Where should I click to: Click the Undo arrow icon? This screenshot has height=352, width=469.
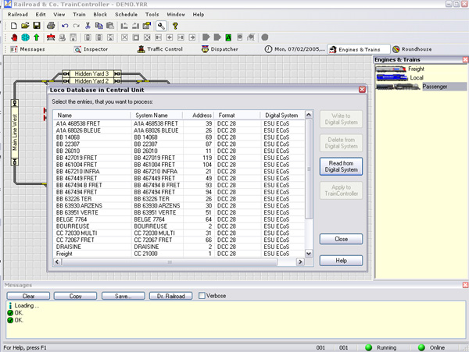63,25
